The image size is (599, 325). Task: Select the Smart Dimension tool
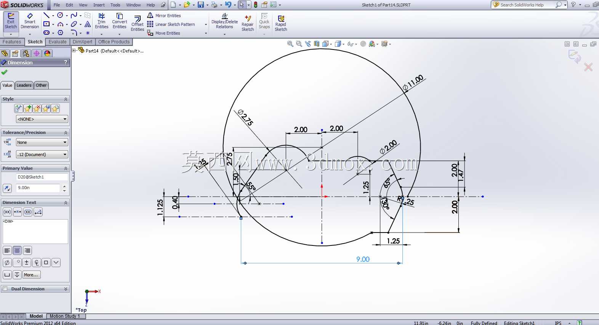(30, 21)
